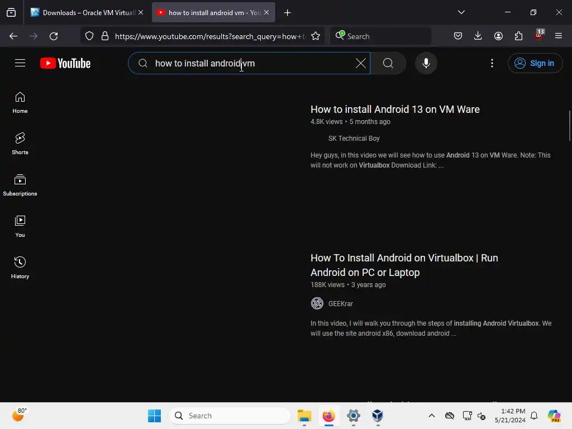Open a new browser tab

[288, 13]
